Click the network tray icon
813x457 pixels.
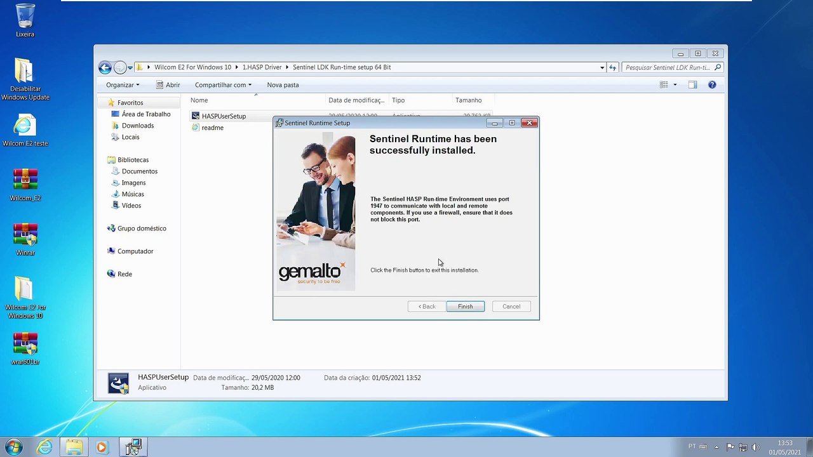click(743, 447)
